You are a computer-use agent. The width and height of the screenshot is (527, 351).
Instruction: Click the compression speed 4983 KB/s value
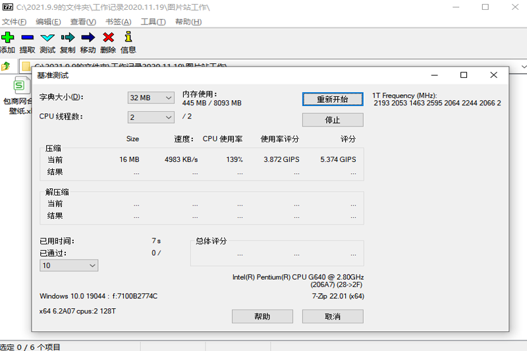pos(181,159)
